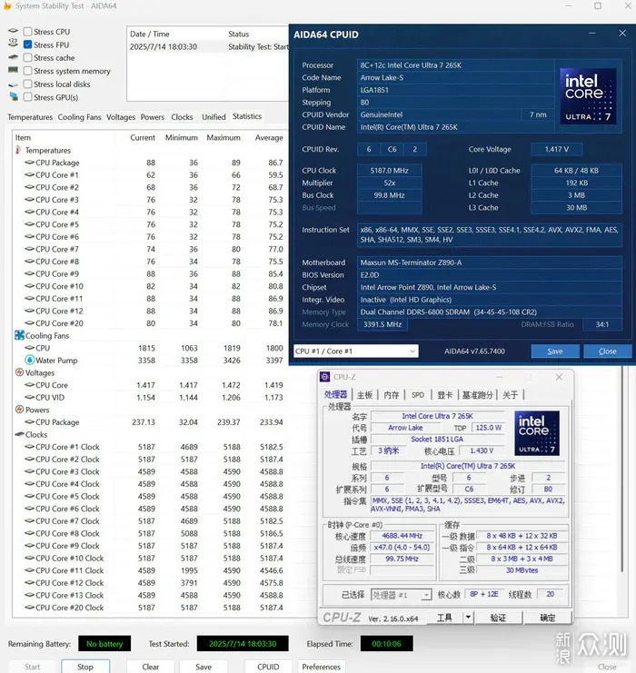This screenshot has height=673, width=636.
Task: Click the Stop button
Action: (x=85, y=667)
